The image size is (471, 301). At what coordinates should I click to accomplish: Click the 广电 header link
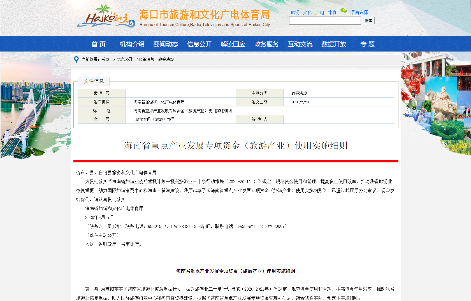tap(320, 12)
